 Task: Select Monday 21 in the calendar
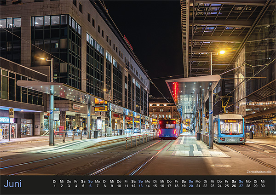pyautogui.click(x=198, y=184)
